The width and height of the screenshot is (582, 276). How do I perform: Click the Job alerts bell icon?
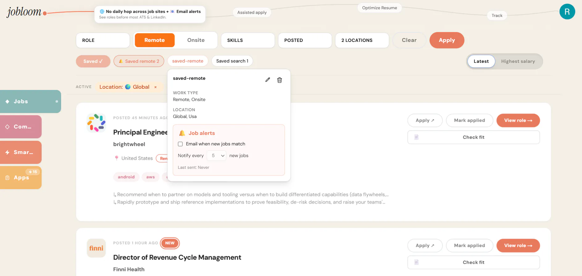coord(182,133)
